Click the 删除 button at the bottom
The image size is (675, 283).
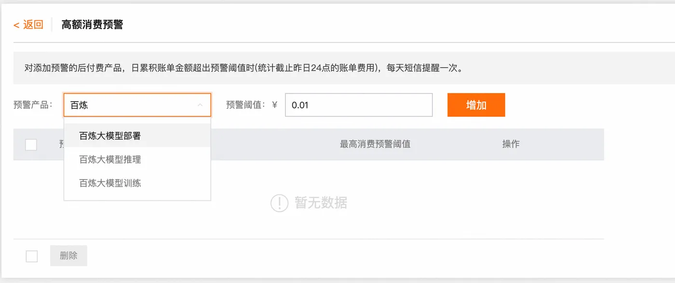point(68,256)
